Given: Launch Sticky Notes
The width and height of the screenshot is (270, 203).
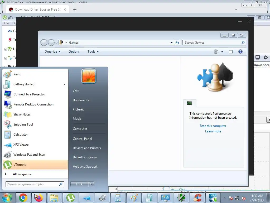Looking at the screenshot, I should [35, 114].
